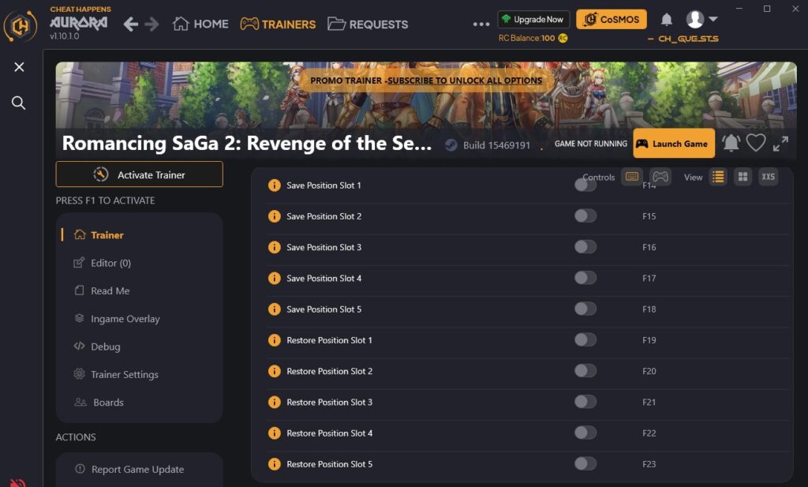Open info icon for Save Position Slot 3
The image size is (808, 487).
pos(275,247)
